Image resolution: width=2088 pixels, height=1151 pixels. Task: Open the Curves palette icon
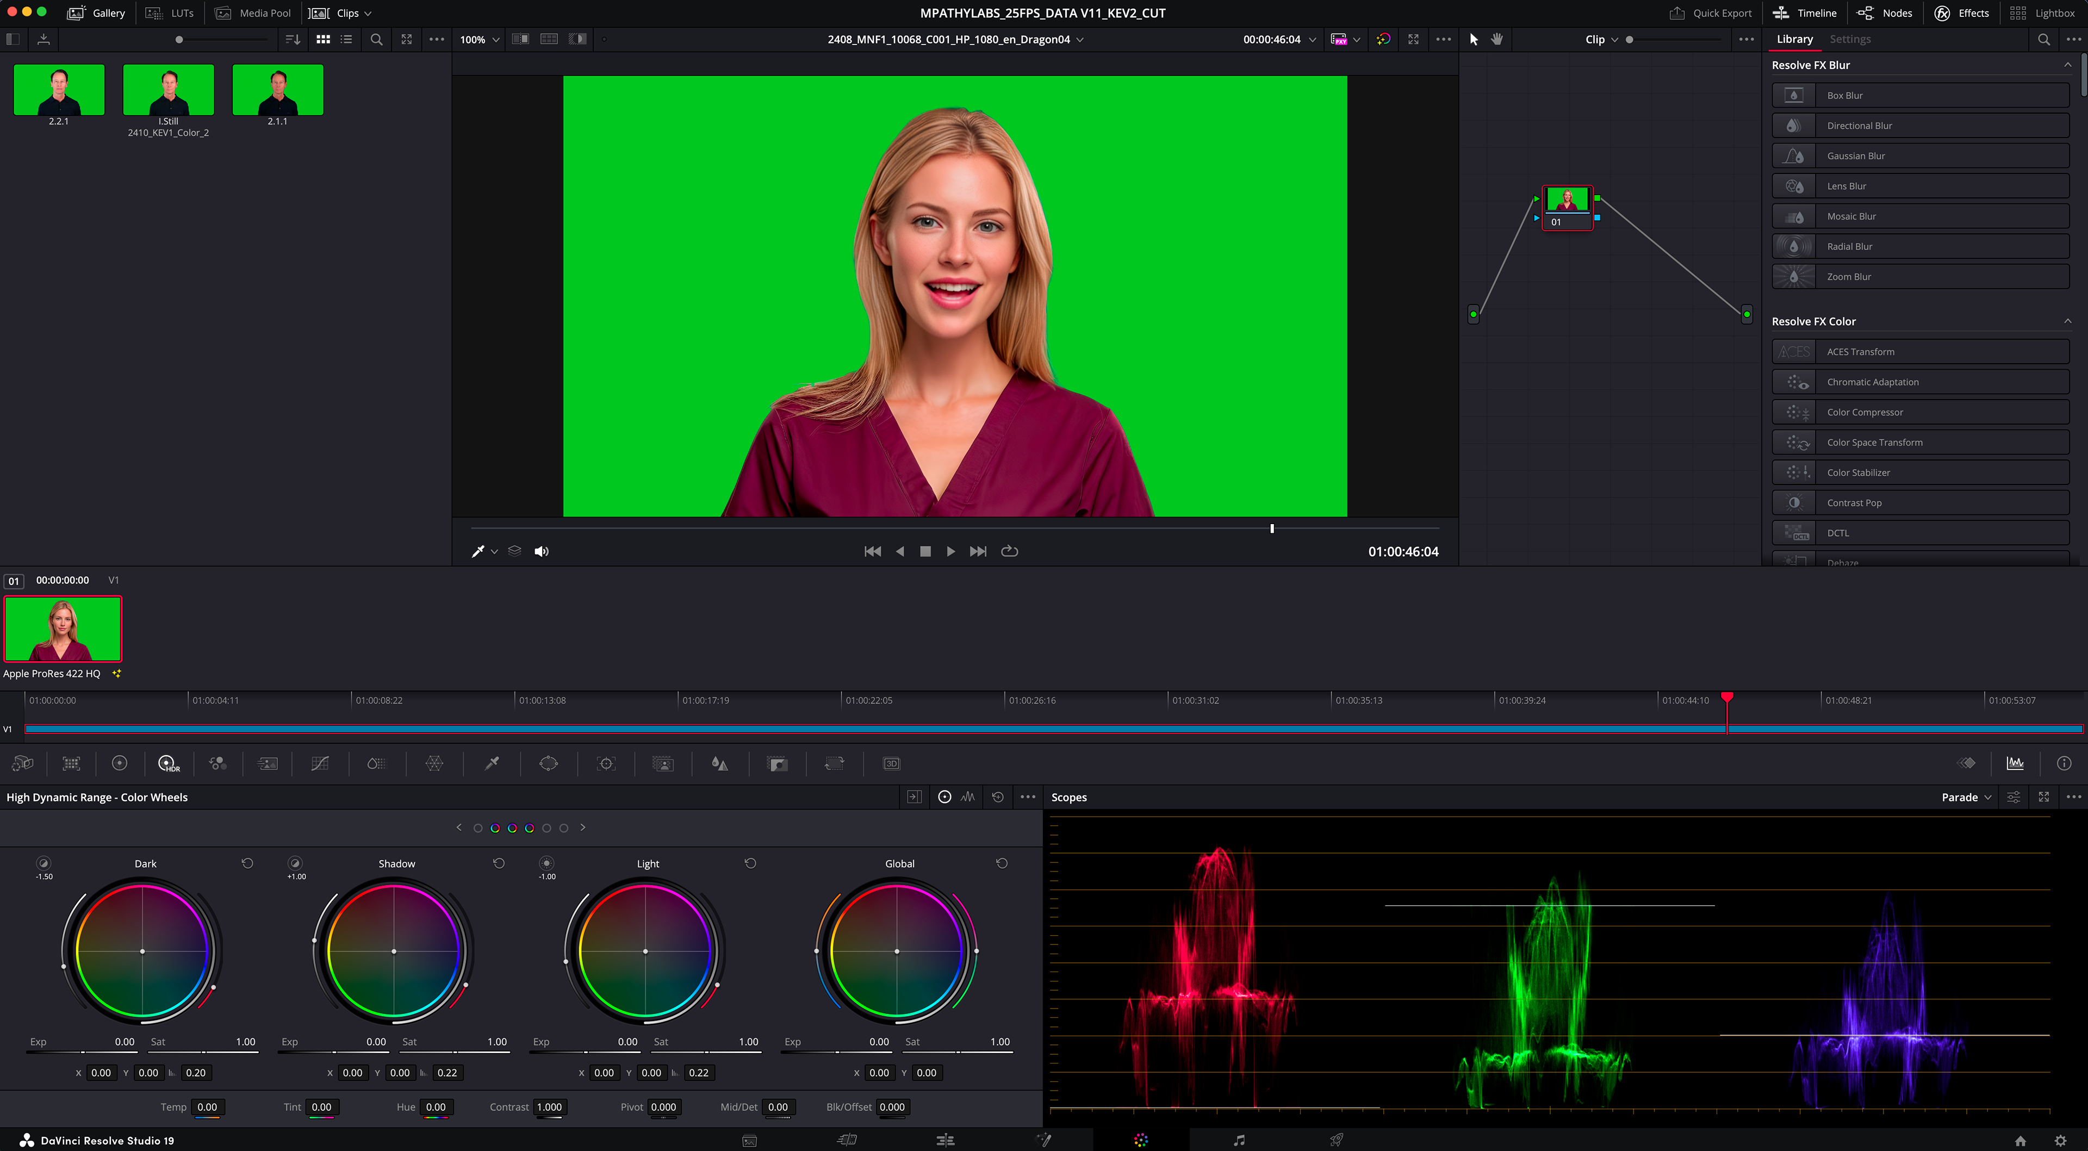coord(320,763)
